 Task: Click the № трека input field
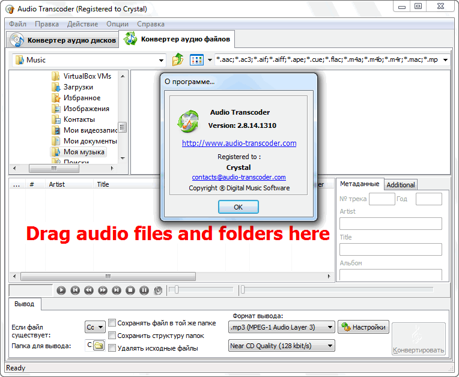pos(382,199)
